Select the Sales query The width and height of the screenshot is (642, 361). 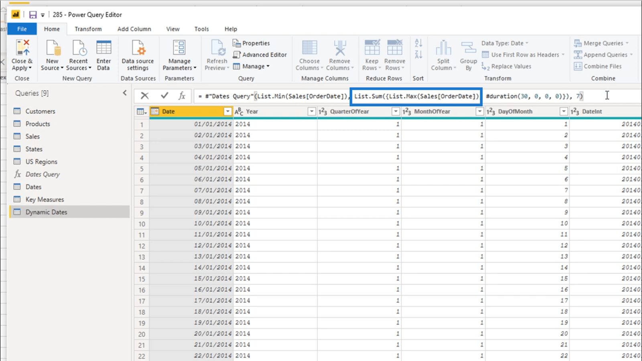pos(69,136)
